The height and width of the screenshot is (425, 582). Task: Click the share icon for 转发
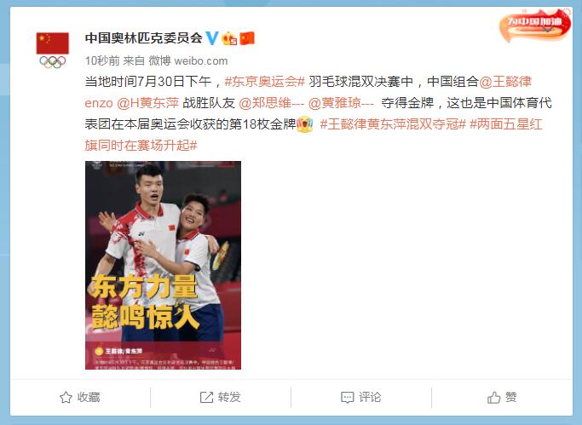(206, 397)
